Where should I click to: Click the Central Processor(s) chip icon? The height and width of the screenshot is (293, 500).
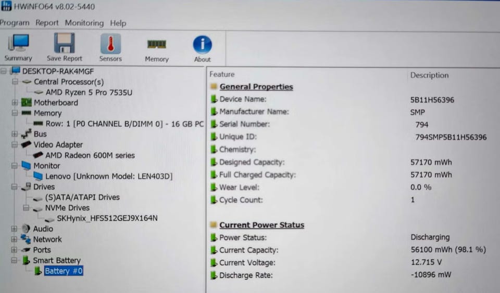[x=27, y=82]
